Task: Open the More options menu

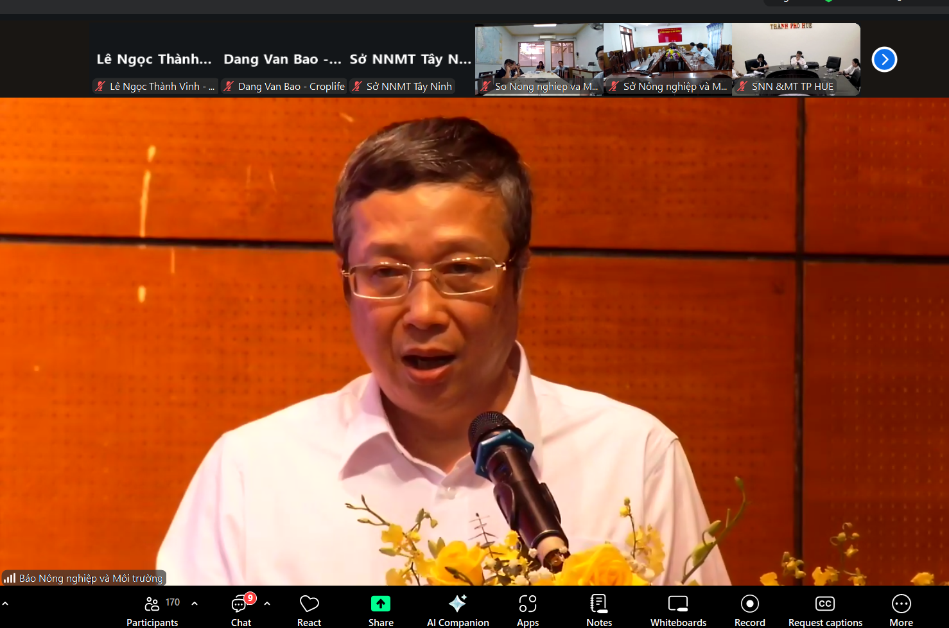Action: (901, 610)
